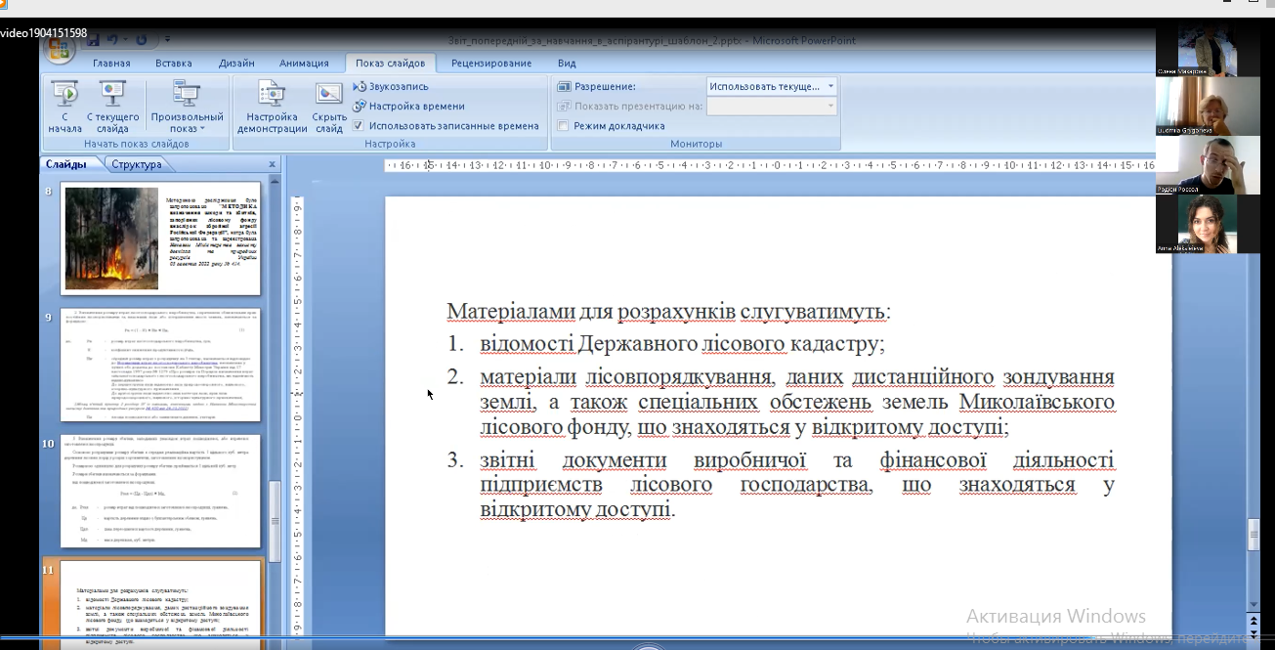Start Звукозапись narration recording

[x=391, y=86]
